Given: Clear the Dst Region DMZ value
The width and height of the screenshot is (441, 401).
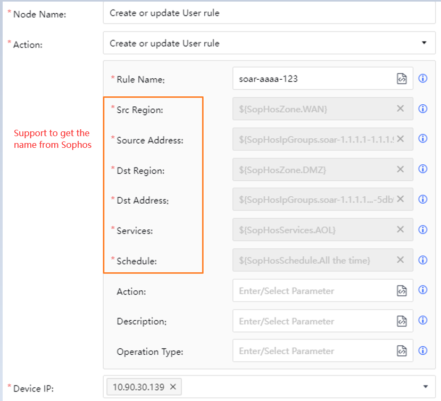Looking at the screenshot, I should 401,169.
